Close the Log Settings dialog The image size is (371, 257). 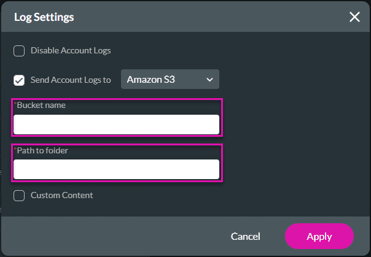pyautogui.click(x=354, y=17)
